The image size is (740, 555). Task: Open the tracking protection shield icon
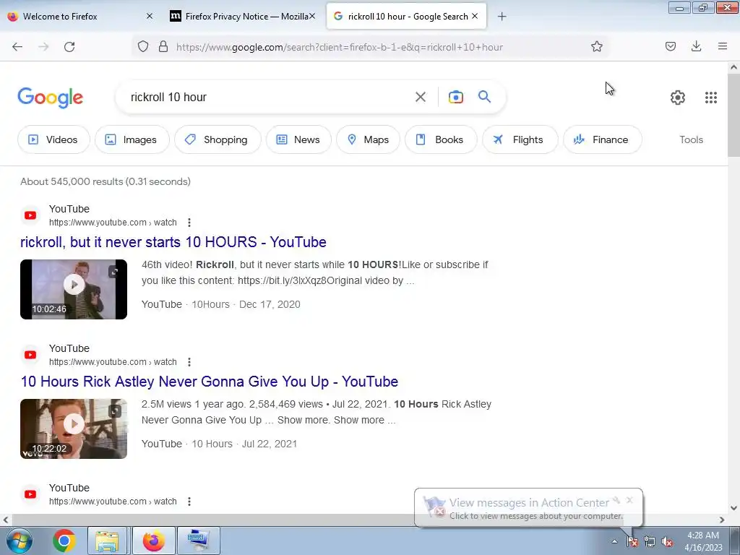point(143,46)
